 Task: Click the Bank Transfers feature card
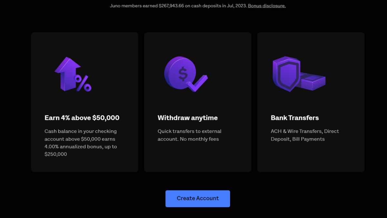point(311,102)
